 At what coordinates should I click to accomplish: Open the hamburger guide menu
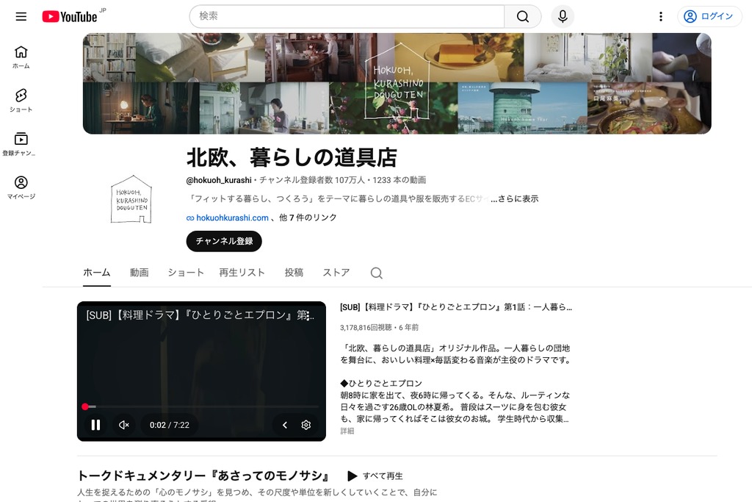click(21, 16)
